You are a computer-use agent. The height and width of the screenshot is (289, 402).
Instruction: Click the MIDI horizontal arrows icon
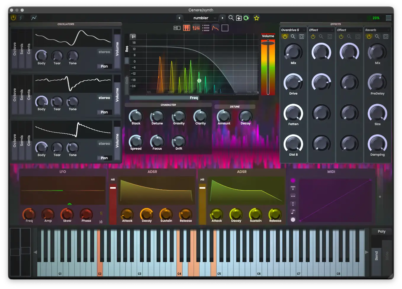pyautogui.click(x=293, y=196)
